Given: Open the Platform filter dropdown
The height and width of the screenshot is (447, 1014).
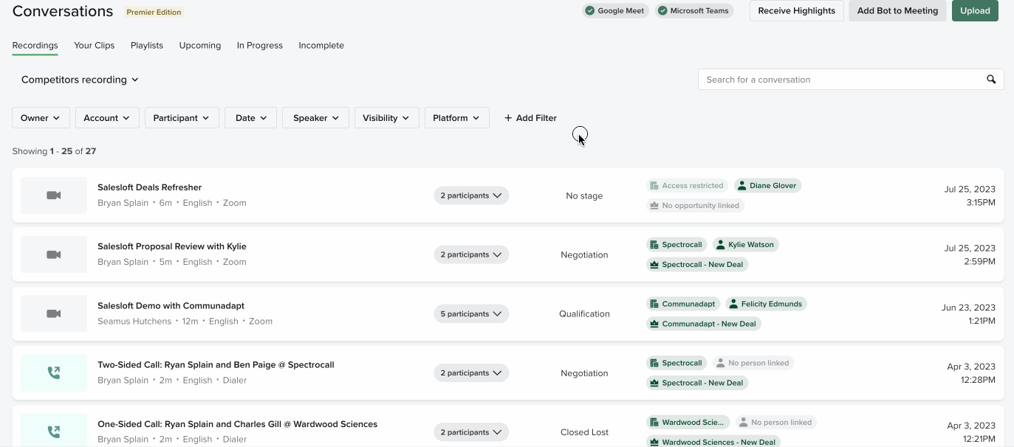Looking at the screenshot, I should (x=456, y=118).
